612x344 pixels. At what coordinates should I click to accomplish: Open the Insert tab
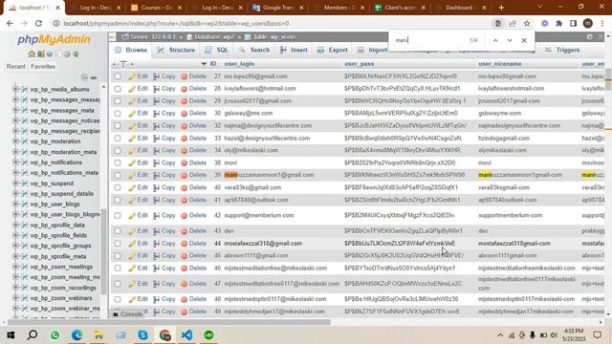click(294, 50)
